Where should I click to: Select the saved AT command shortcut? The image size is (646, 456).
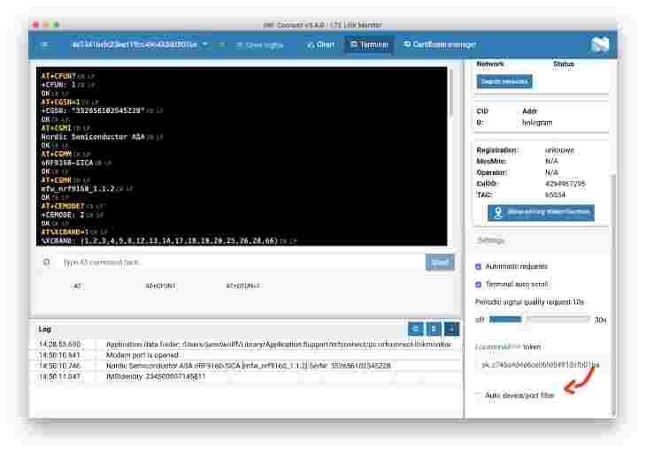(77, 286)
